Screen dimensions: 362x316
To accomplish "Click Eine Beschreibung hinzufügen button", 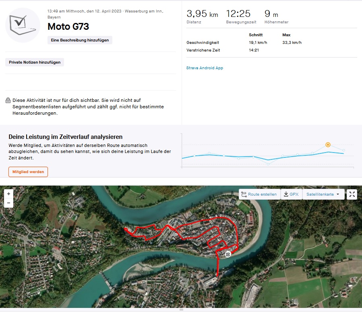I will coord(80,40).
